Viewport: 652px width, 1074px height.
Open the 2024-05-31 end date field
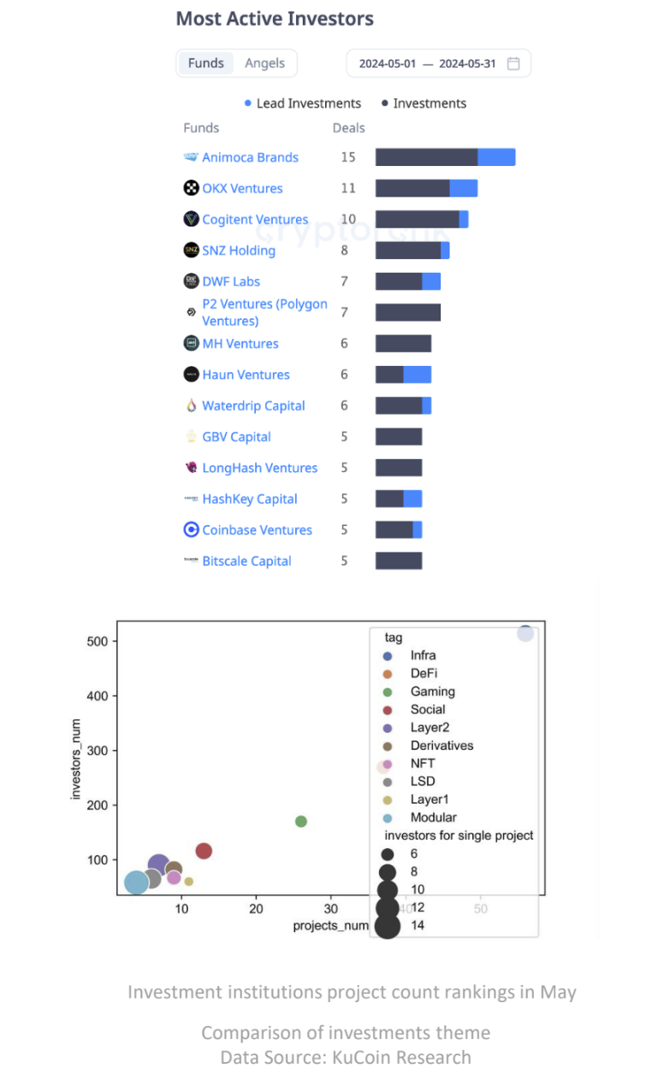tap(467, 63)
